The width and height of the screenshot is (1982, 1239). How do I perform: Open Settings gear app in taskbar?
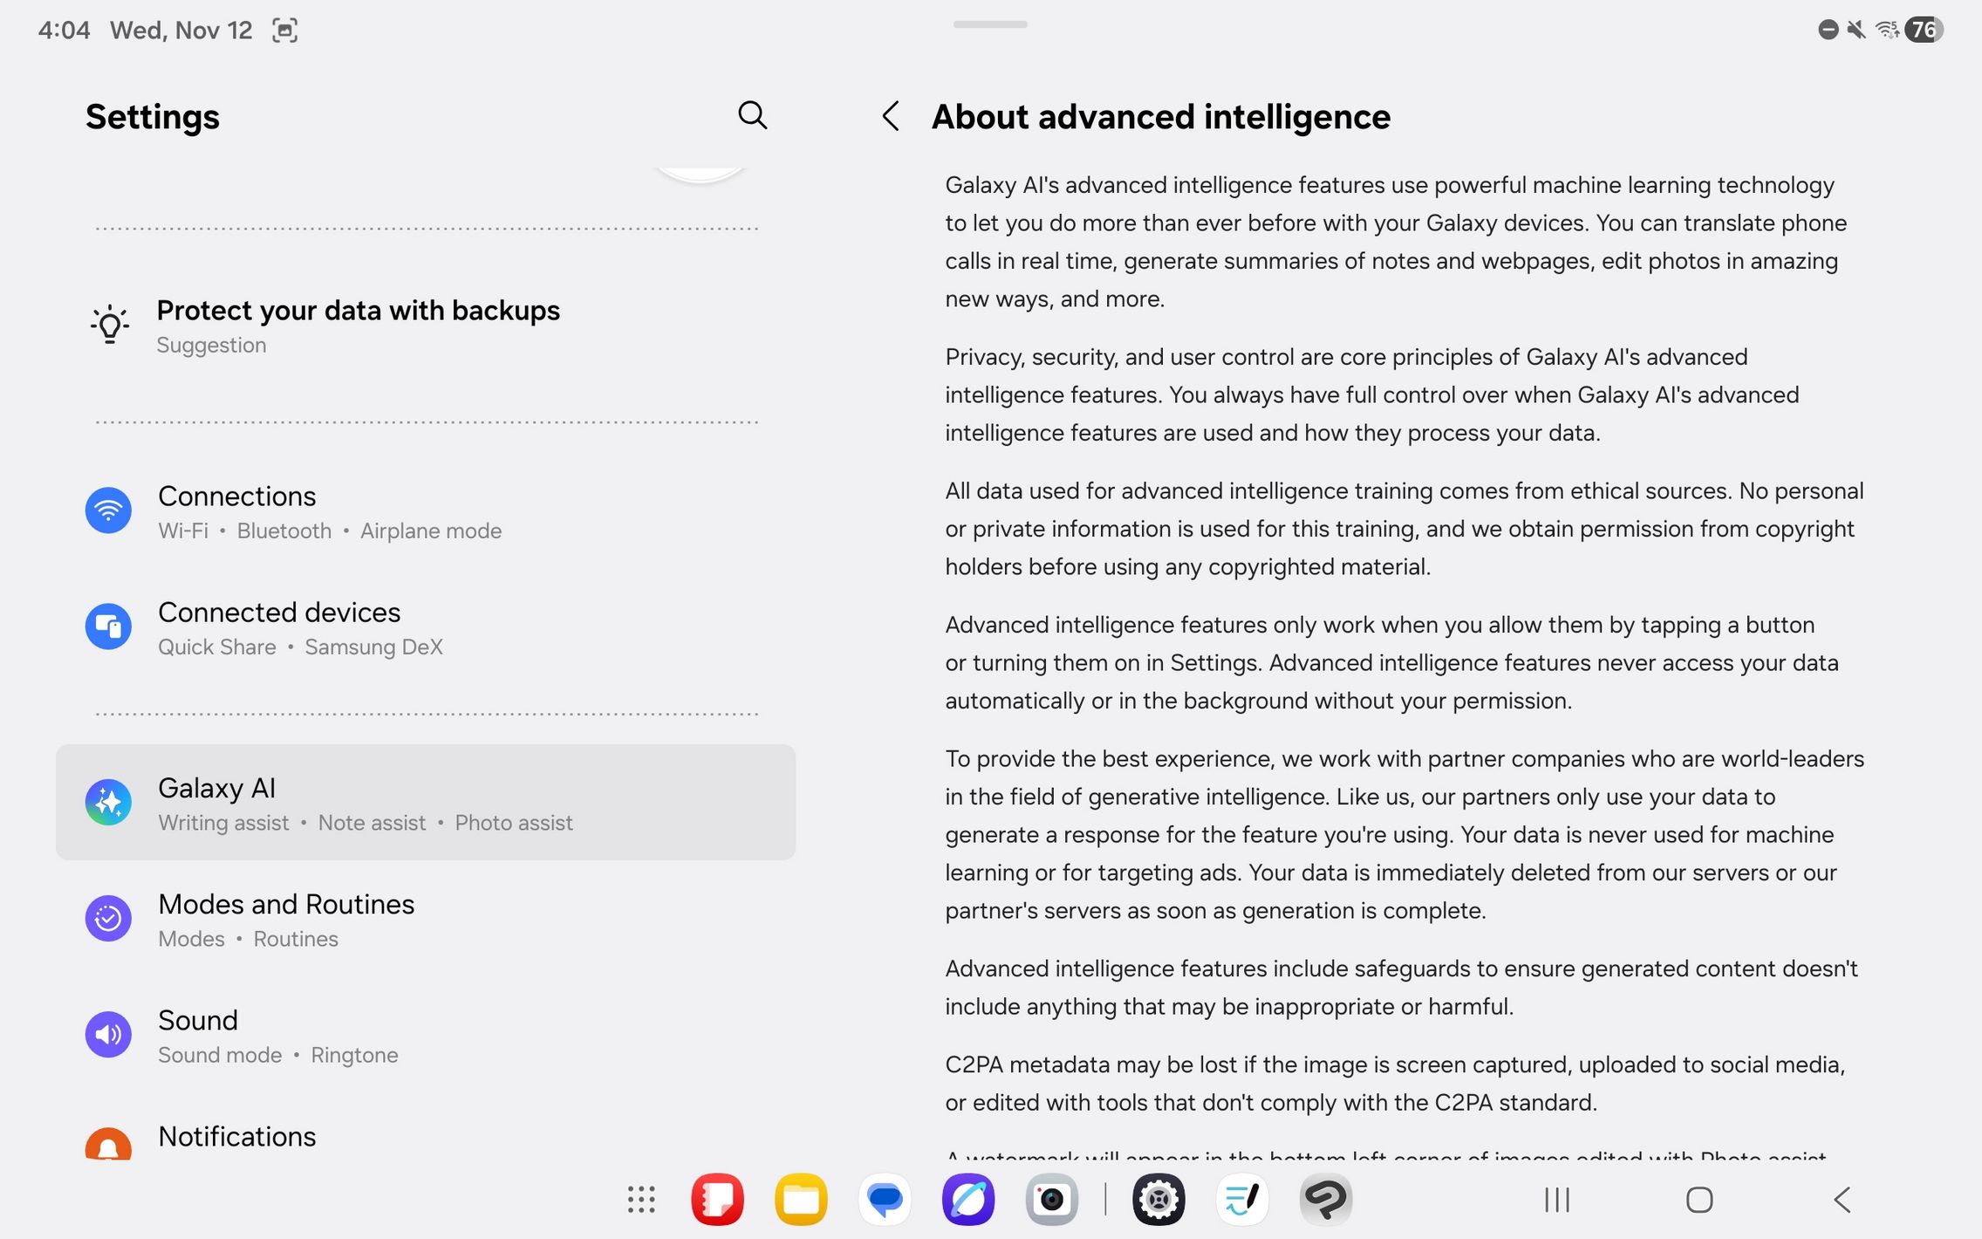1158,1200
